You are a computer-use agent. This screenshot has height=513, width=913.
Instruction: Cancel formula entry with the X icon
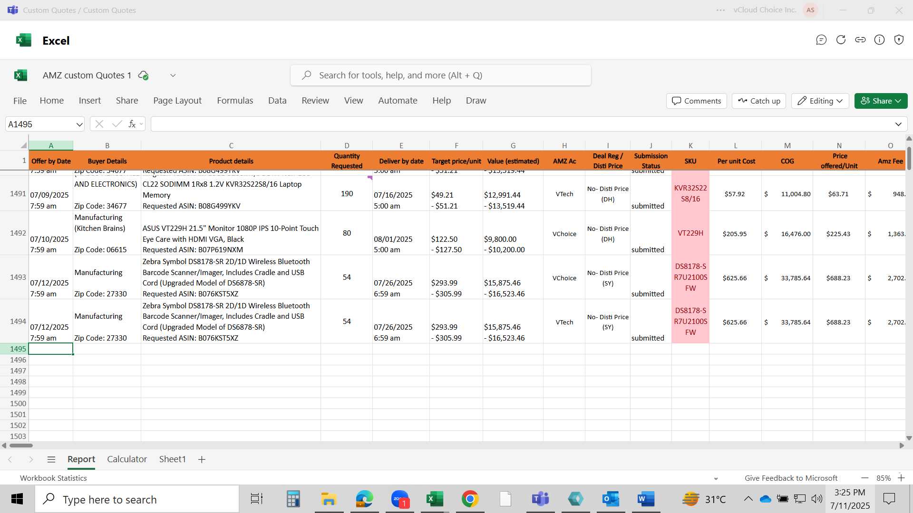99,124
